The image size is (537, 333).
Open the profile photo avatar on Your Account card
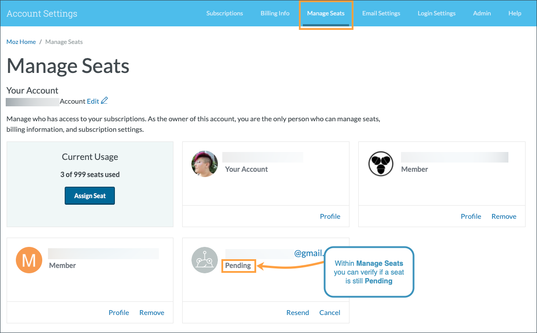tap(204, 163)
